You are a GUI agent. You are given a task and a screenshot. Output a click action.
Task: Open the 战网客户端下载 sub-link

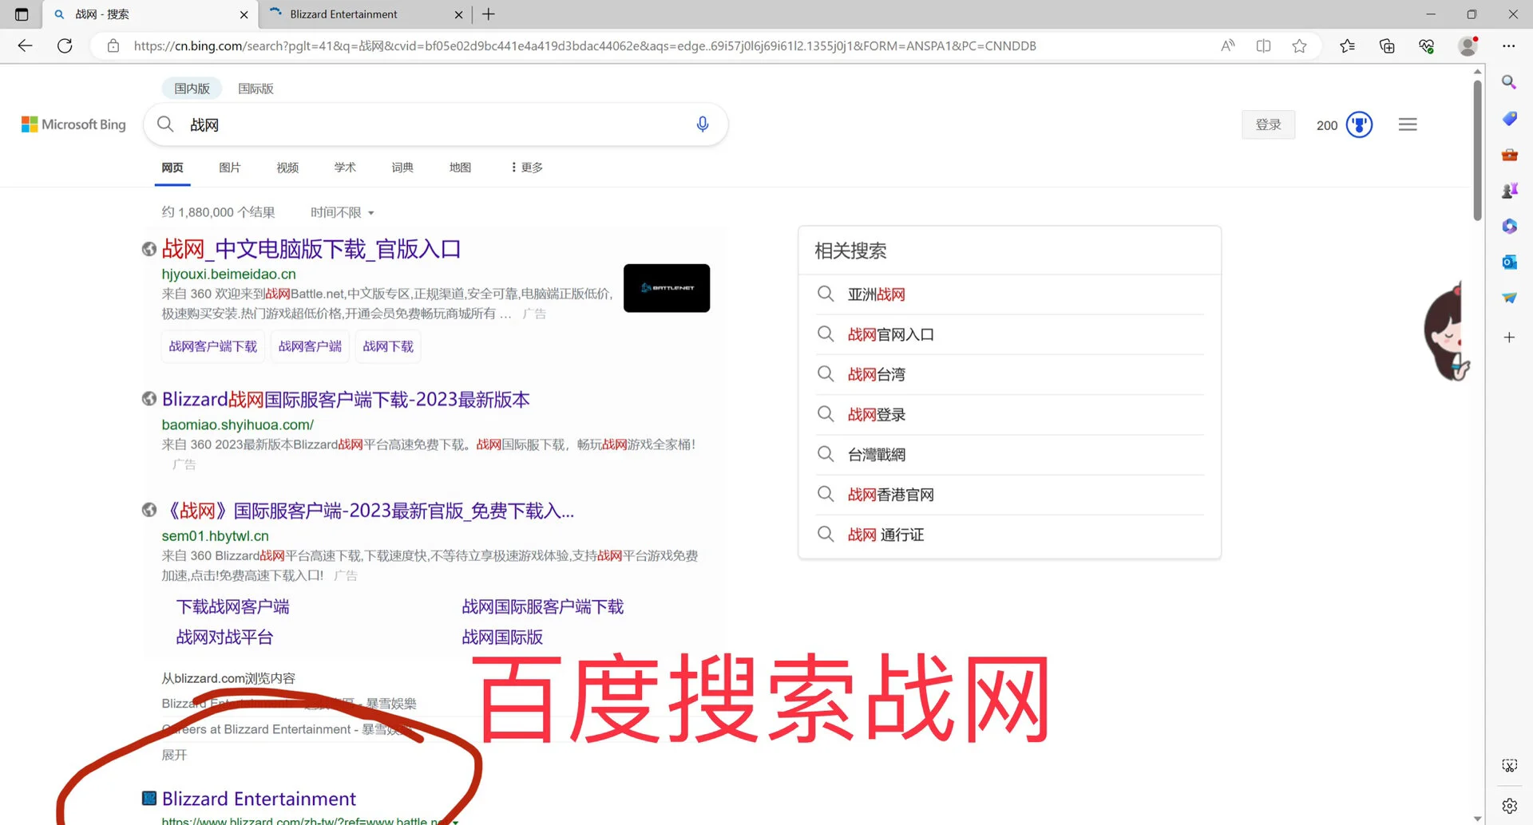213,346
